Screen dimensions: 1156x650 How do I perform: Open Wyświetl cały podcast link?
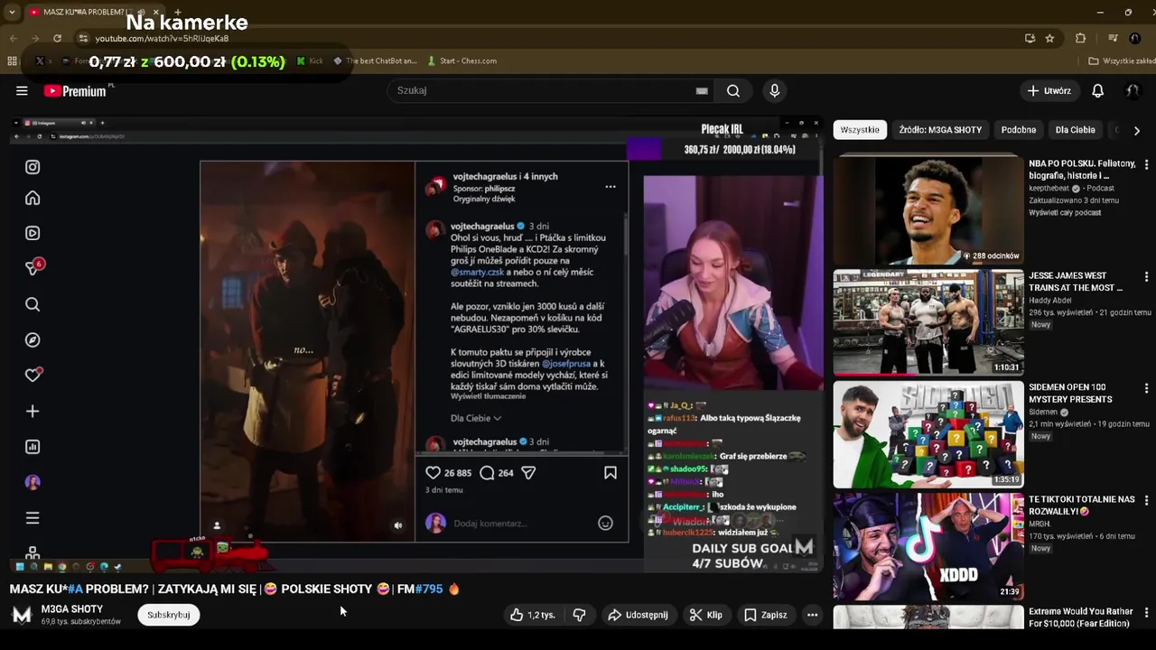1065,212
